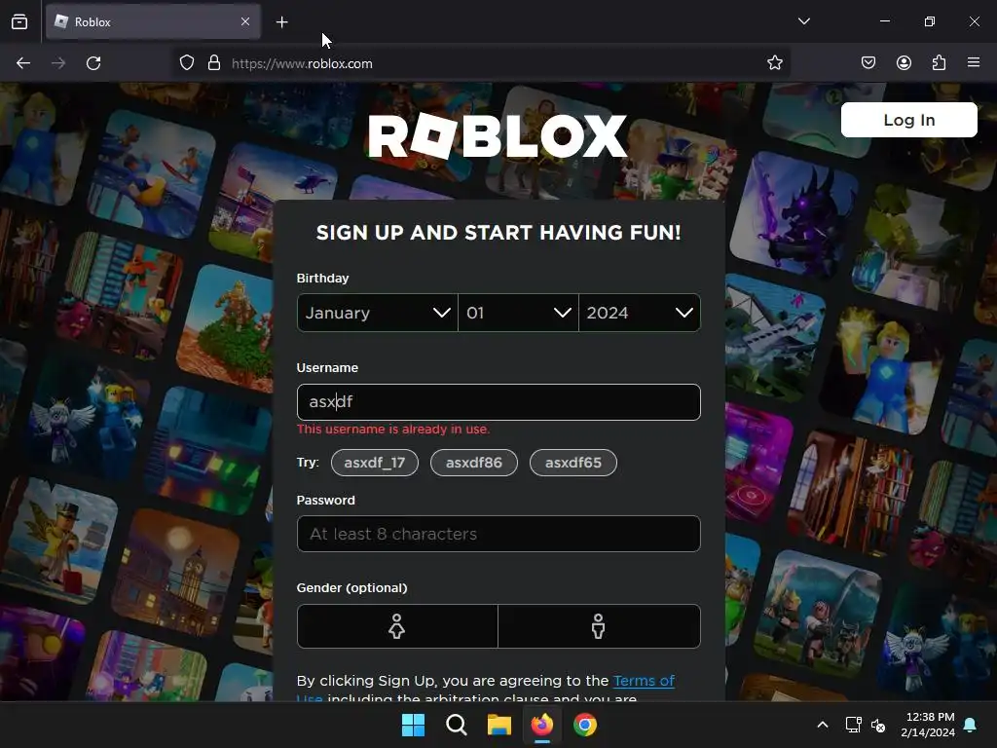This screenshot has width=997, height=748.
Task: Switch to the Roblox browser tab
Action: click(153, 21)
